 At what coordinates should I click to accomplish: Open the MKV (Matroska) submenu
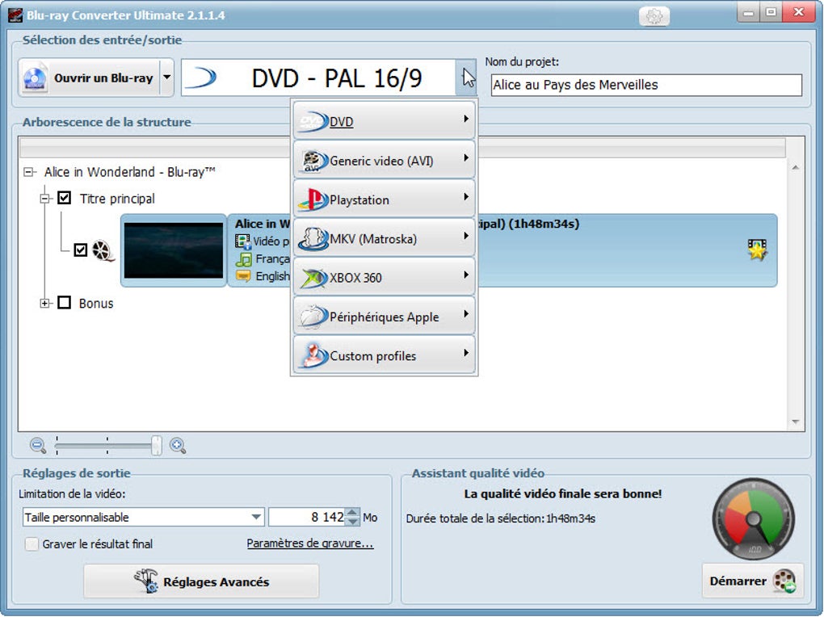[385, 238]
